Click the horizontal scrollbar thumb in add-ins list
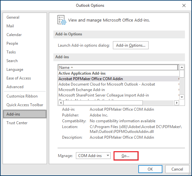The height and width of the screenshot is (176, 192). point(103,103)
